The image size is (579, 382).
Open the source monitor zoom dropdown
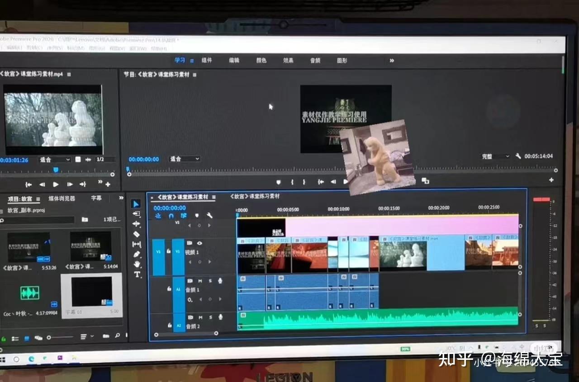pyautogui.click(x=55, y=160)
